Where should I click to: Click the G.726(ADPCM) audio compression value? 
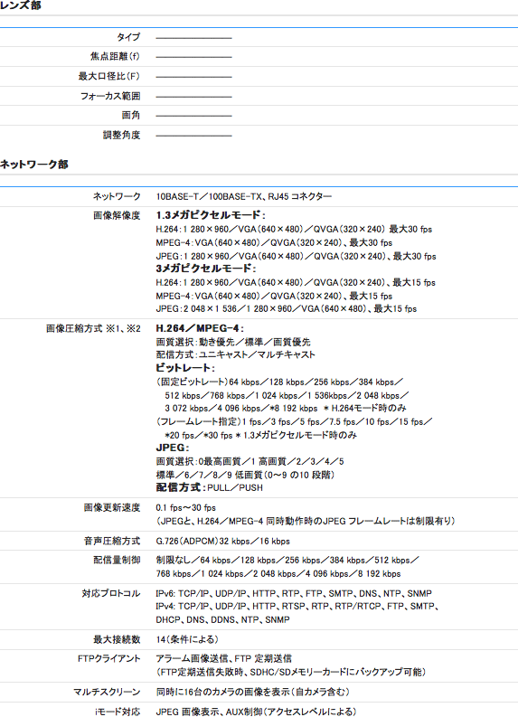point(222,542)
